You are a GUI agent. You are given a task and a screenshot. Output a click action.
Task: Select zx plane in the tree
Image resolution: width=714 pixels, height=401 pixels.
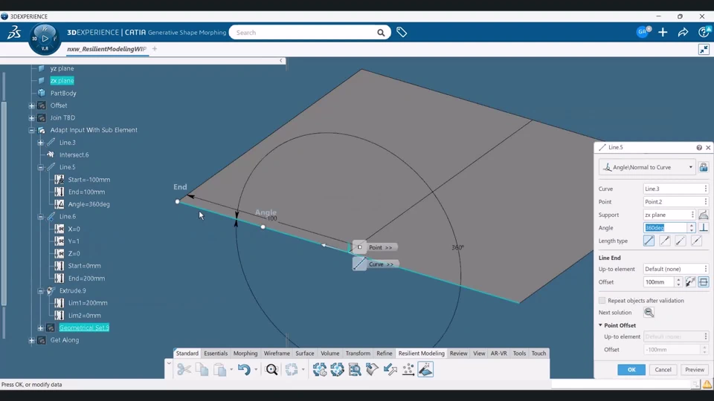[x=62, y=80]
